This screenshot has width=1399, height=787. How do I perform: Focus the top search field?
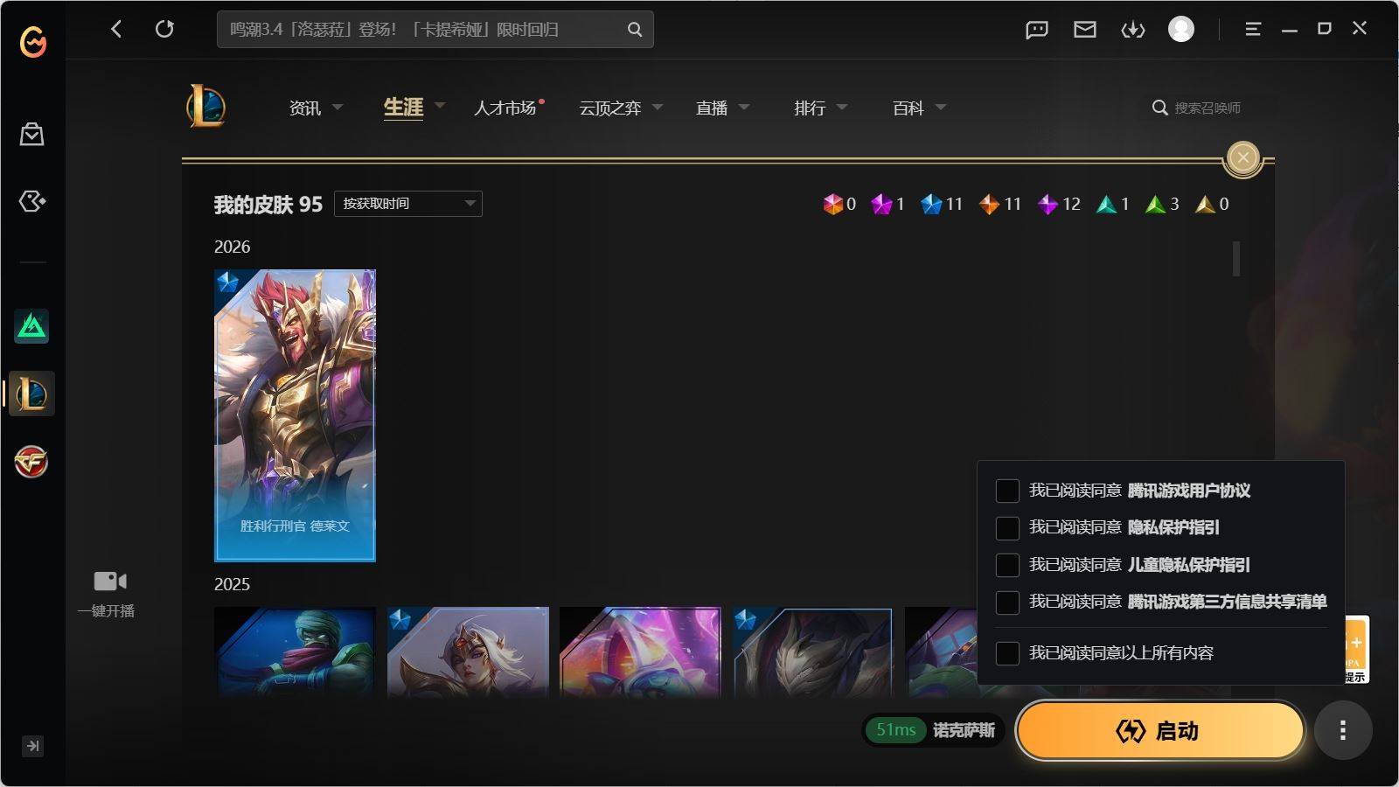435,30
